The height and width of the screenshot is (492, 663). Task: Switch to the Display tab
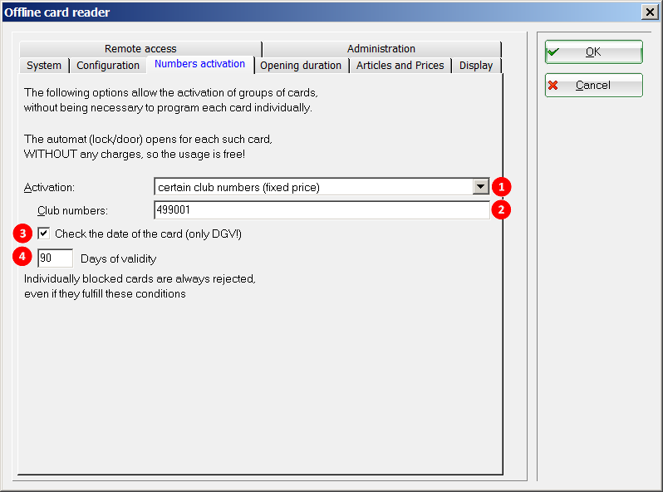point(476,66)
